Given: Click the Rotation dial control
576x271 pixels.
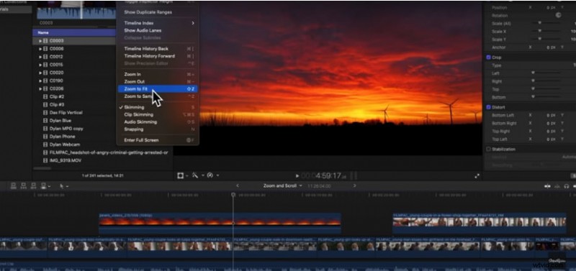Looking at the screenshot, I should point(559,15).
